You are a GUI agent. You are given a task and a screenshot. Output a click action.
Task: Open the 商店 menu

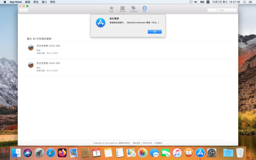point(36,2)
